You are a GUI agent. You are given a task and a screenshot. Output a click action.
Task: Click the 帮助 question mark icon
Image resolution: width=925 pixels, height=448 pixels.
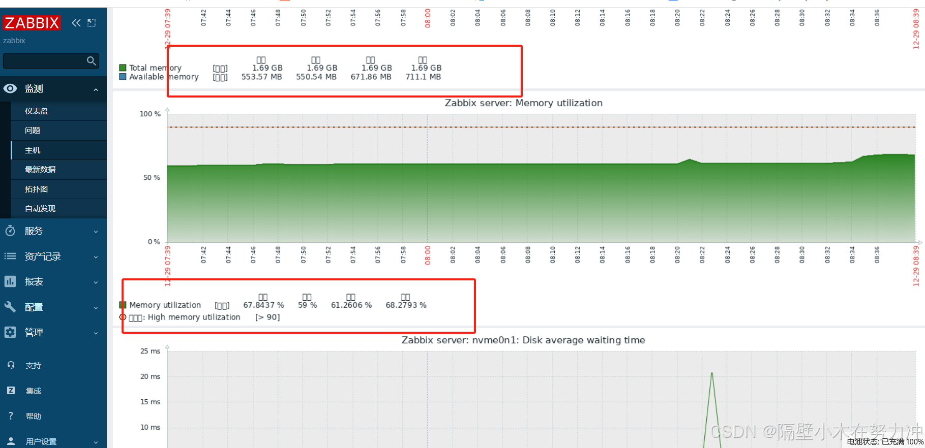point(11,416)
